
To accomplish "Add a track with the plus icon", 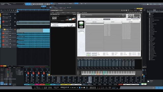I will 15,10.
